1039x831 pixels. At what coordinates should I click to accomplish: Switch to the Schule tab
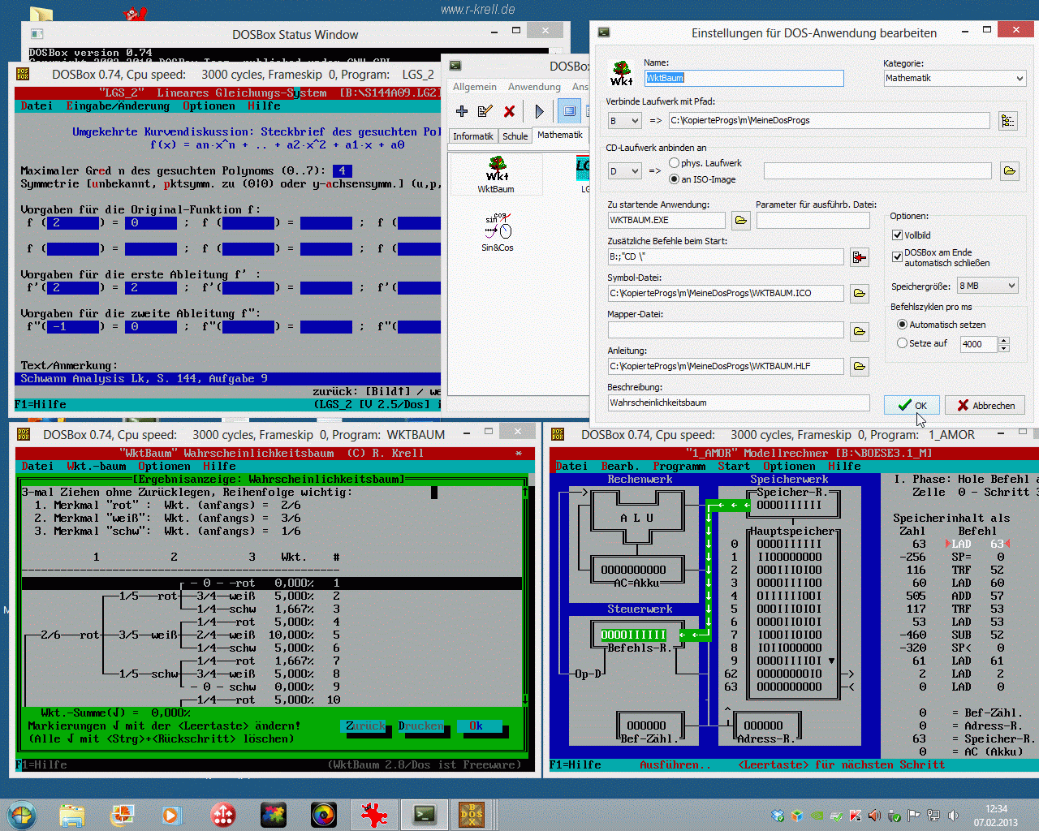click(x=515, y=136)
